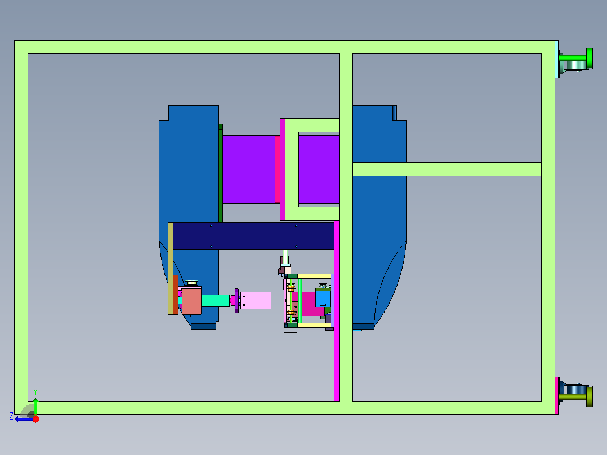Select the green caster wheel at top right
Viewport: 607px width, 455px height.
[x=577, y=59]
